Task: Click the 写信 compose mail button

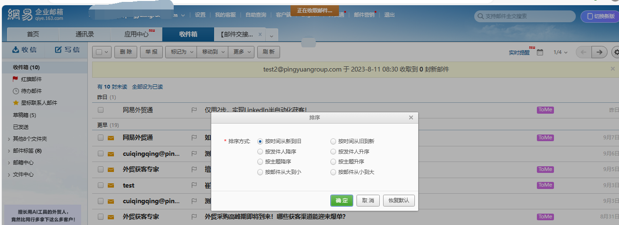Action: (x=67, y=50)
